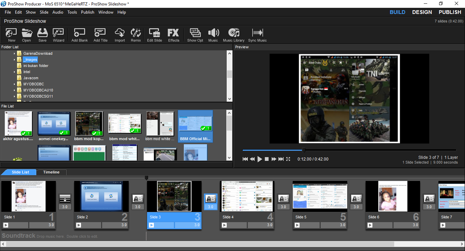Open the Slide menu
The width and height of the screenshot is (465, 251).
pyautogui.click(x=44, y=12)
